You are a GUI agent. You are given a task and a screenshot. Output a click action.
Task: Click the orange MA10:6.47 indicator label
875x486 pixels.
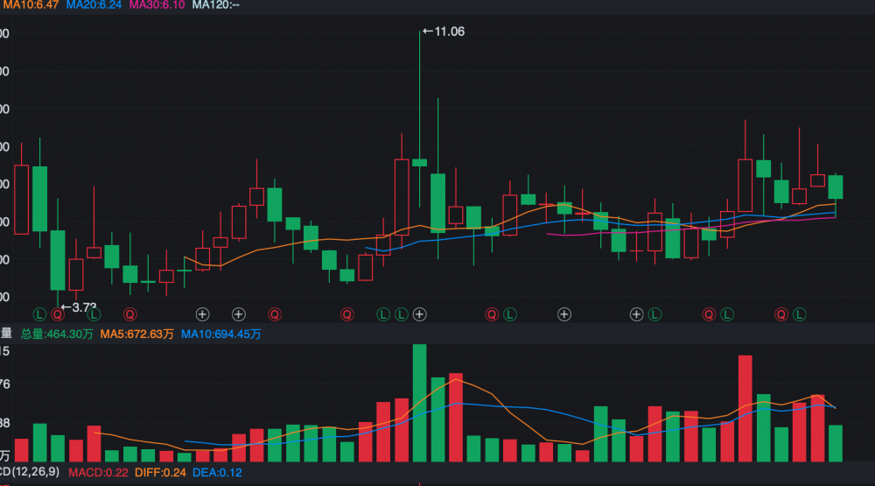tap(30, 5)
